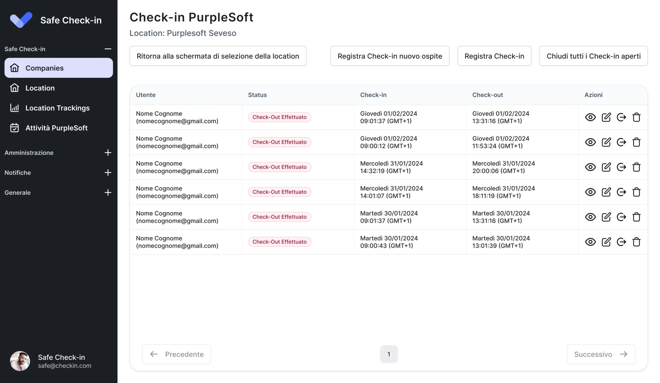Expand the Notifiche section
This screenshot has height=383, width=660.
point(108,172)
